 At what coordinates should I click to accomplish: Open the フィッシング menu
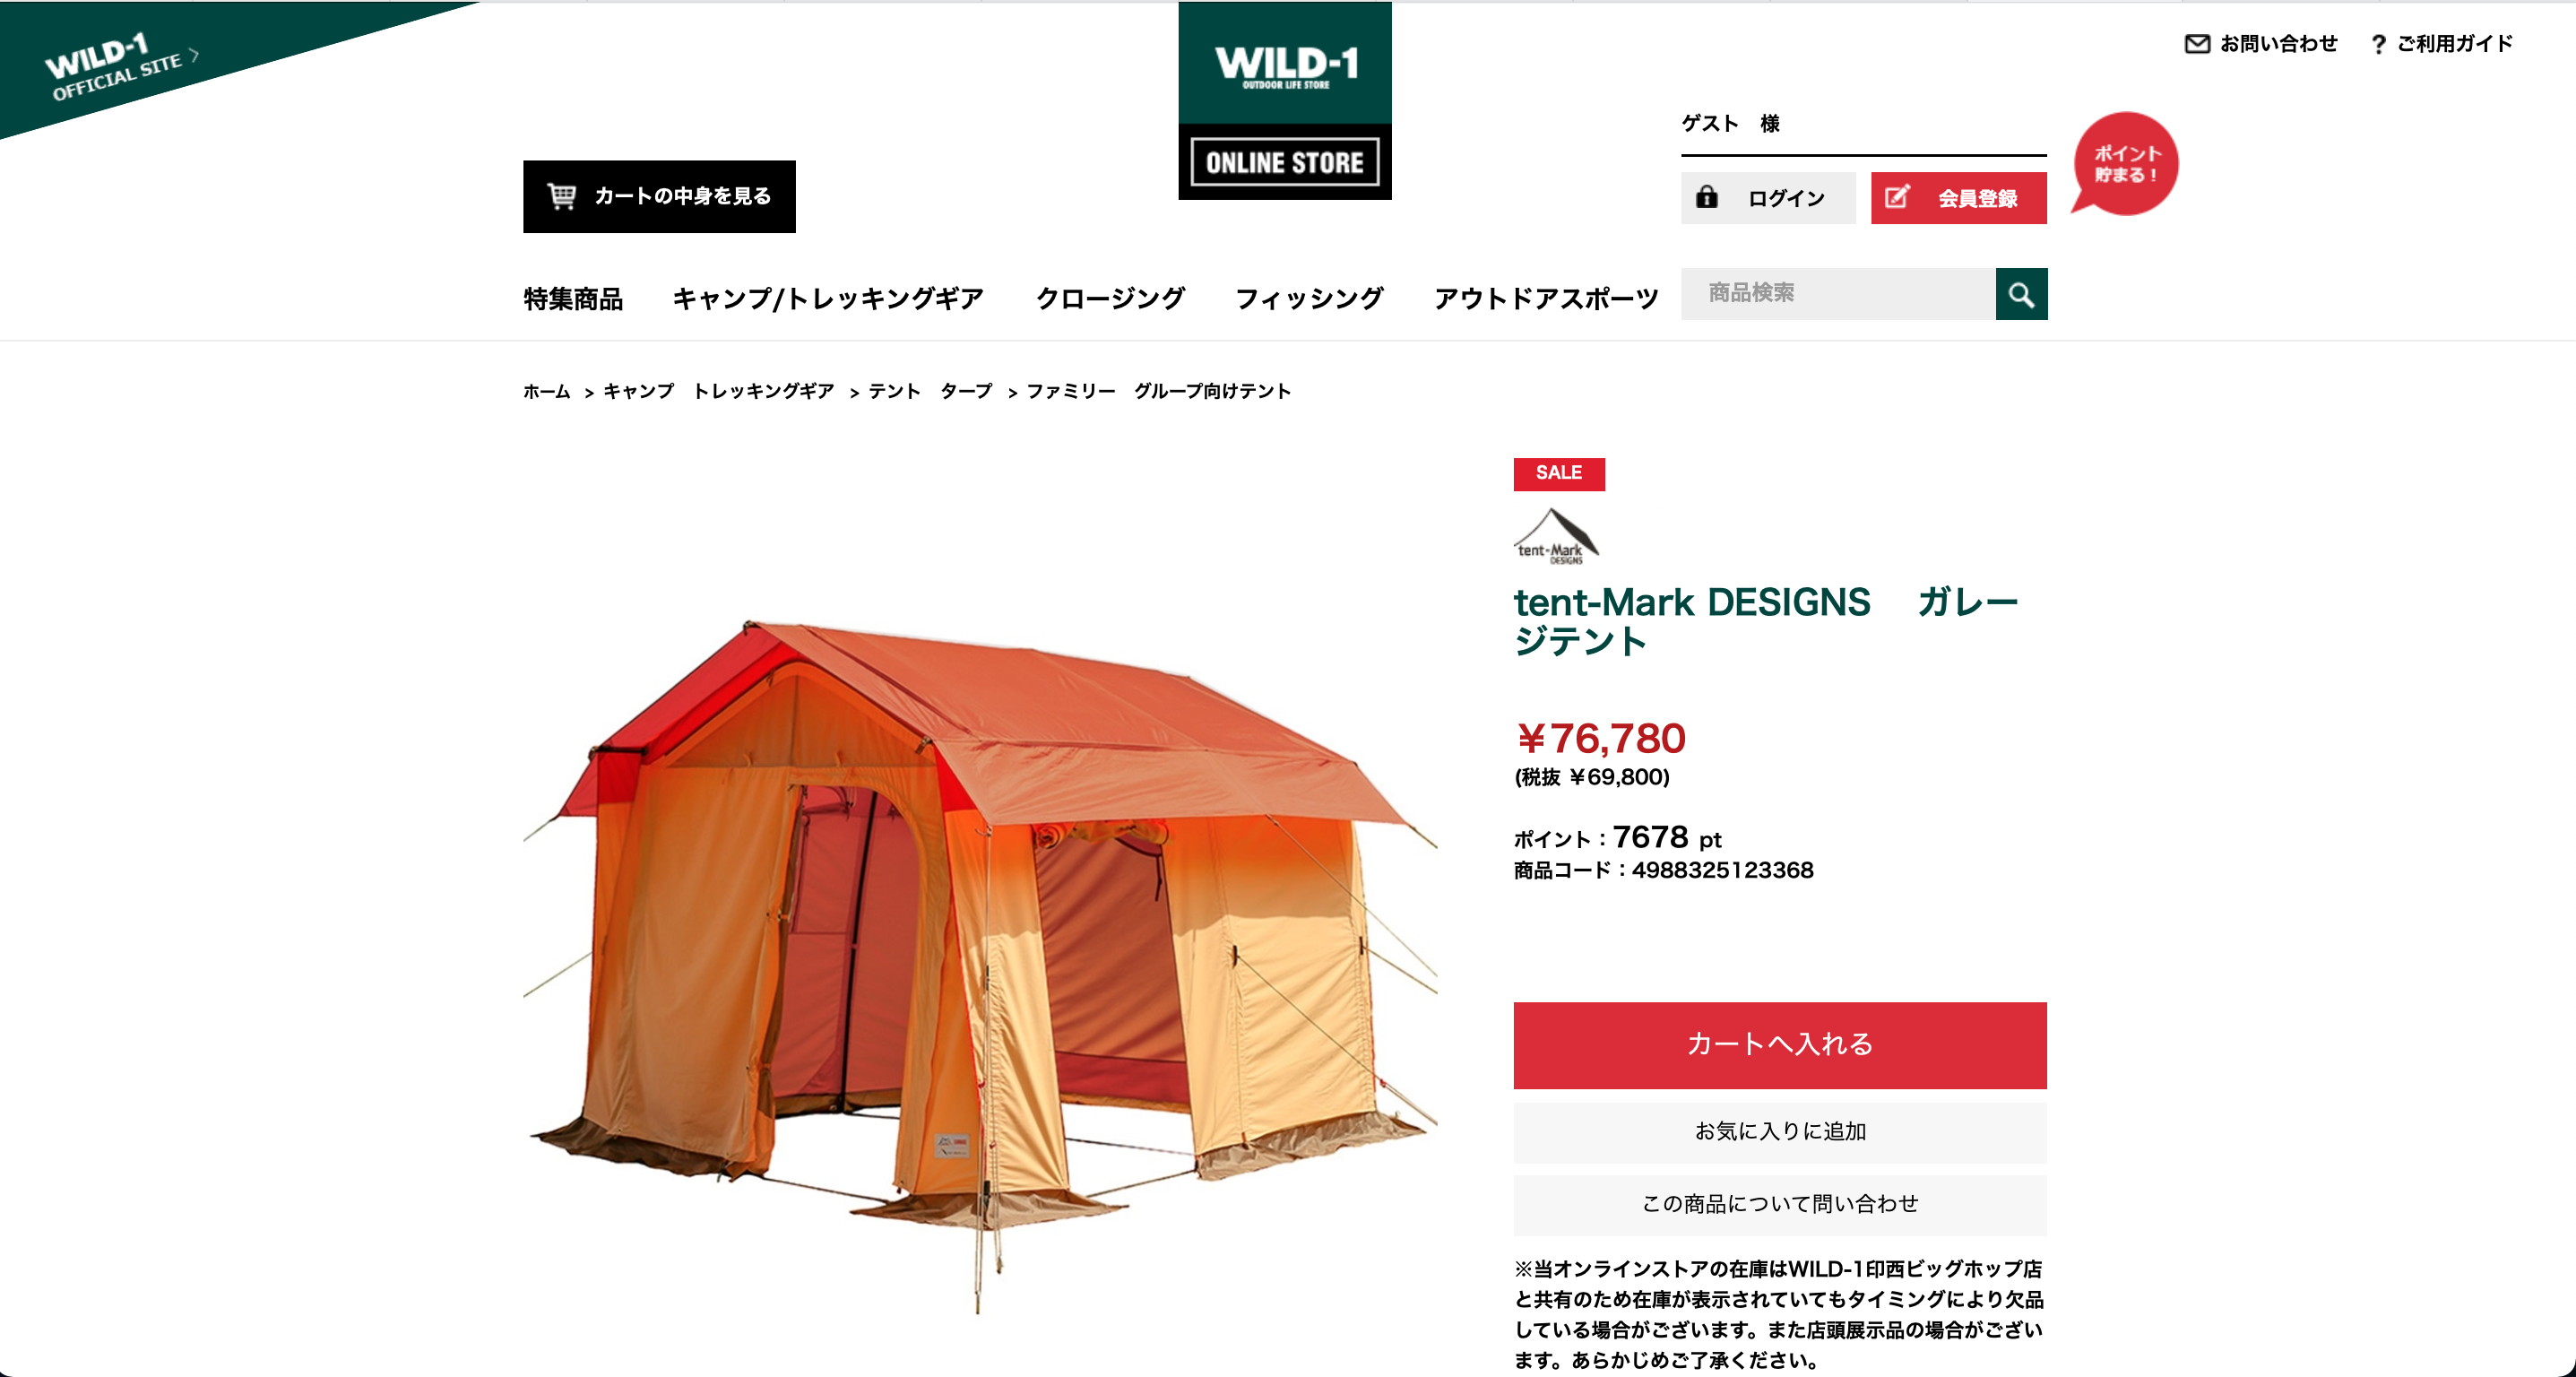1309,299
